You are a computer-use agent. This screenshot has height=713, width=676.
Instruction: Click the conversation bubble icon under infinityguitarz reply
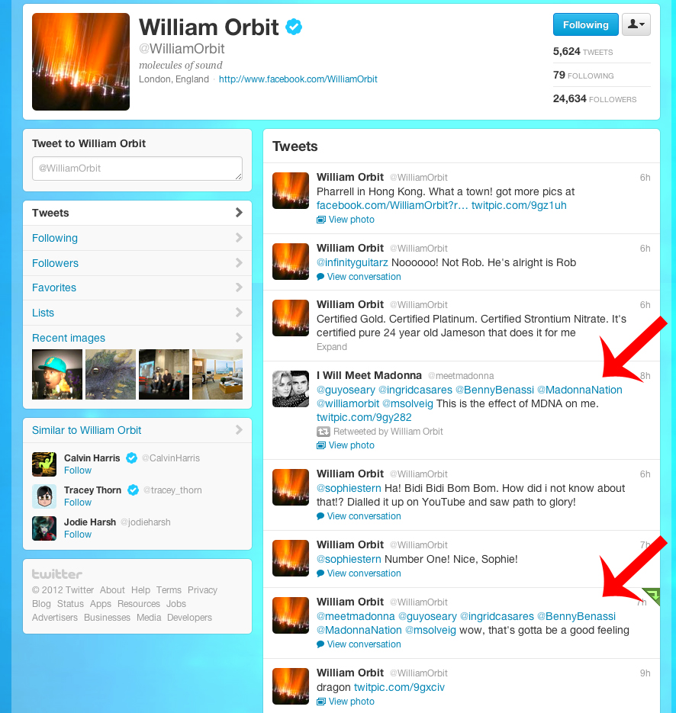[x=320, y=277]
